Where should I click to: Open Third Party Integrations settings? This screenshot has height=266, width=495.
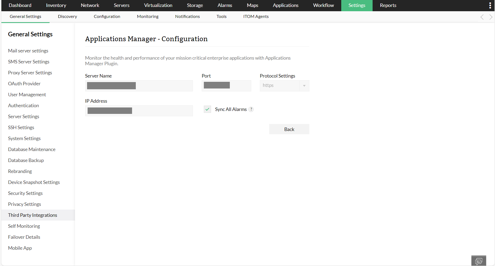tap(33, 215)
